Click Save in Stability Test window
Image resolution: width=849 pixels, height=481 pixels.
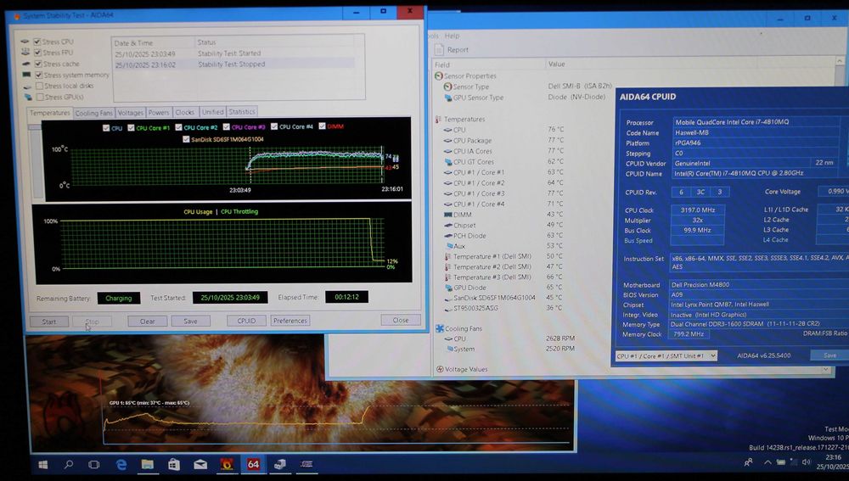click(x=190, y=321)
